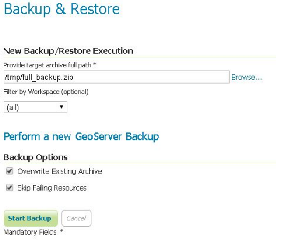Uncheck the Skip Failing Resources checkbox
281x241 pixels.
pyautogui.click(x=10, y=188)
